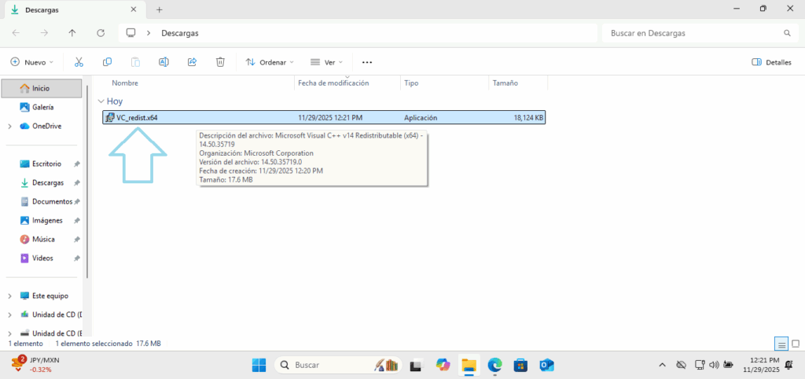Viewport: 805px width, 379px height.
Task: Expand the first Unidad de CD node
Action: tap(9, 315)
